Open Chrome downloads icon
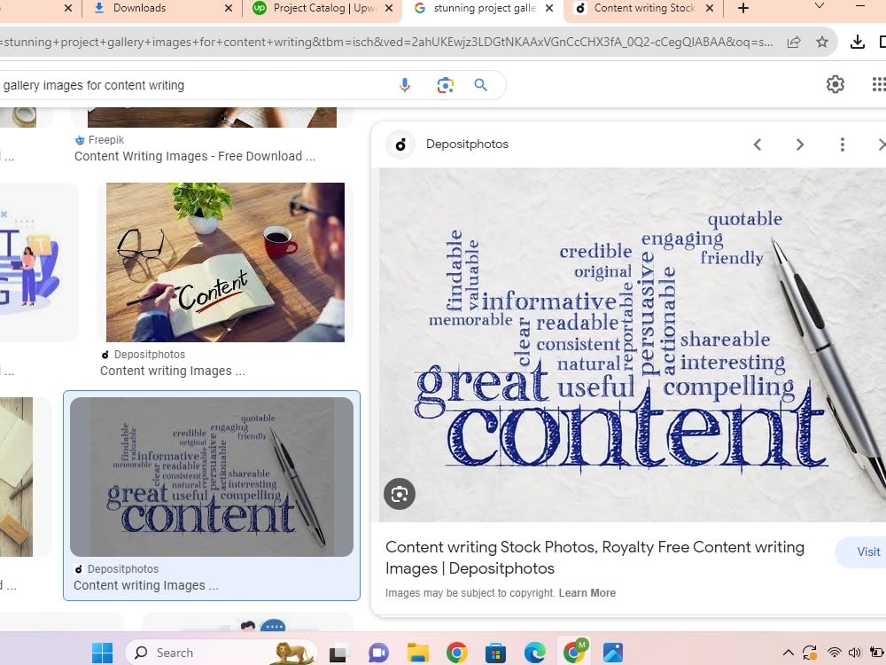 tap(857, 42)
